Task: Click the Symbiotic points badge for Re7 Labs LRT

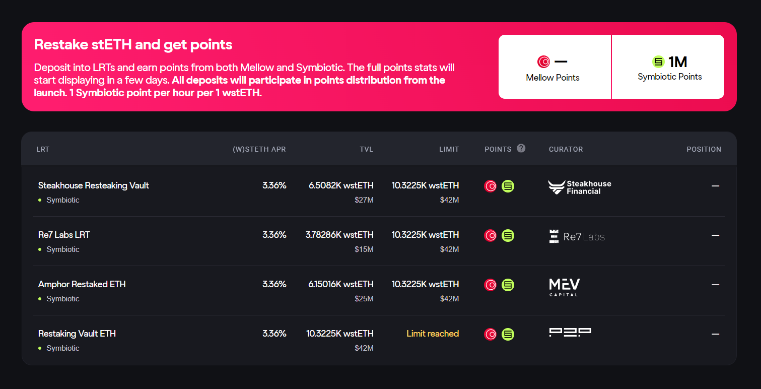Action: click(x=508, y=235)
